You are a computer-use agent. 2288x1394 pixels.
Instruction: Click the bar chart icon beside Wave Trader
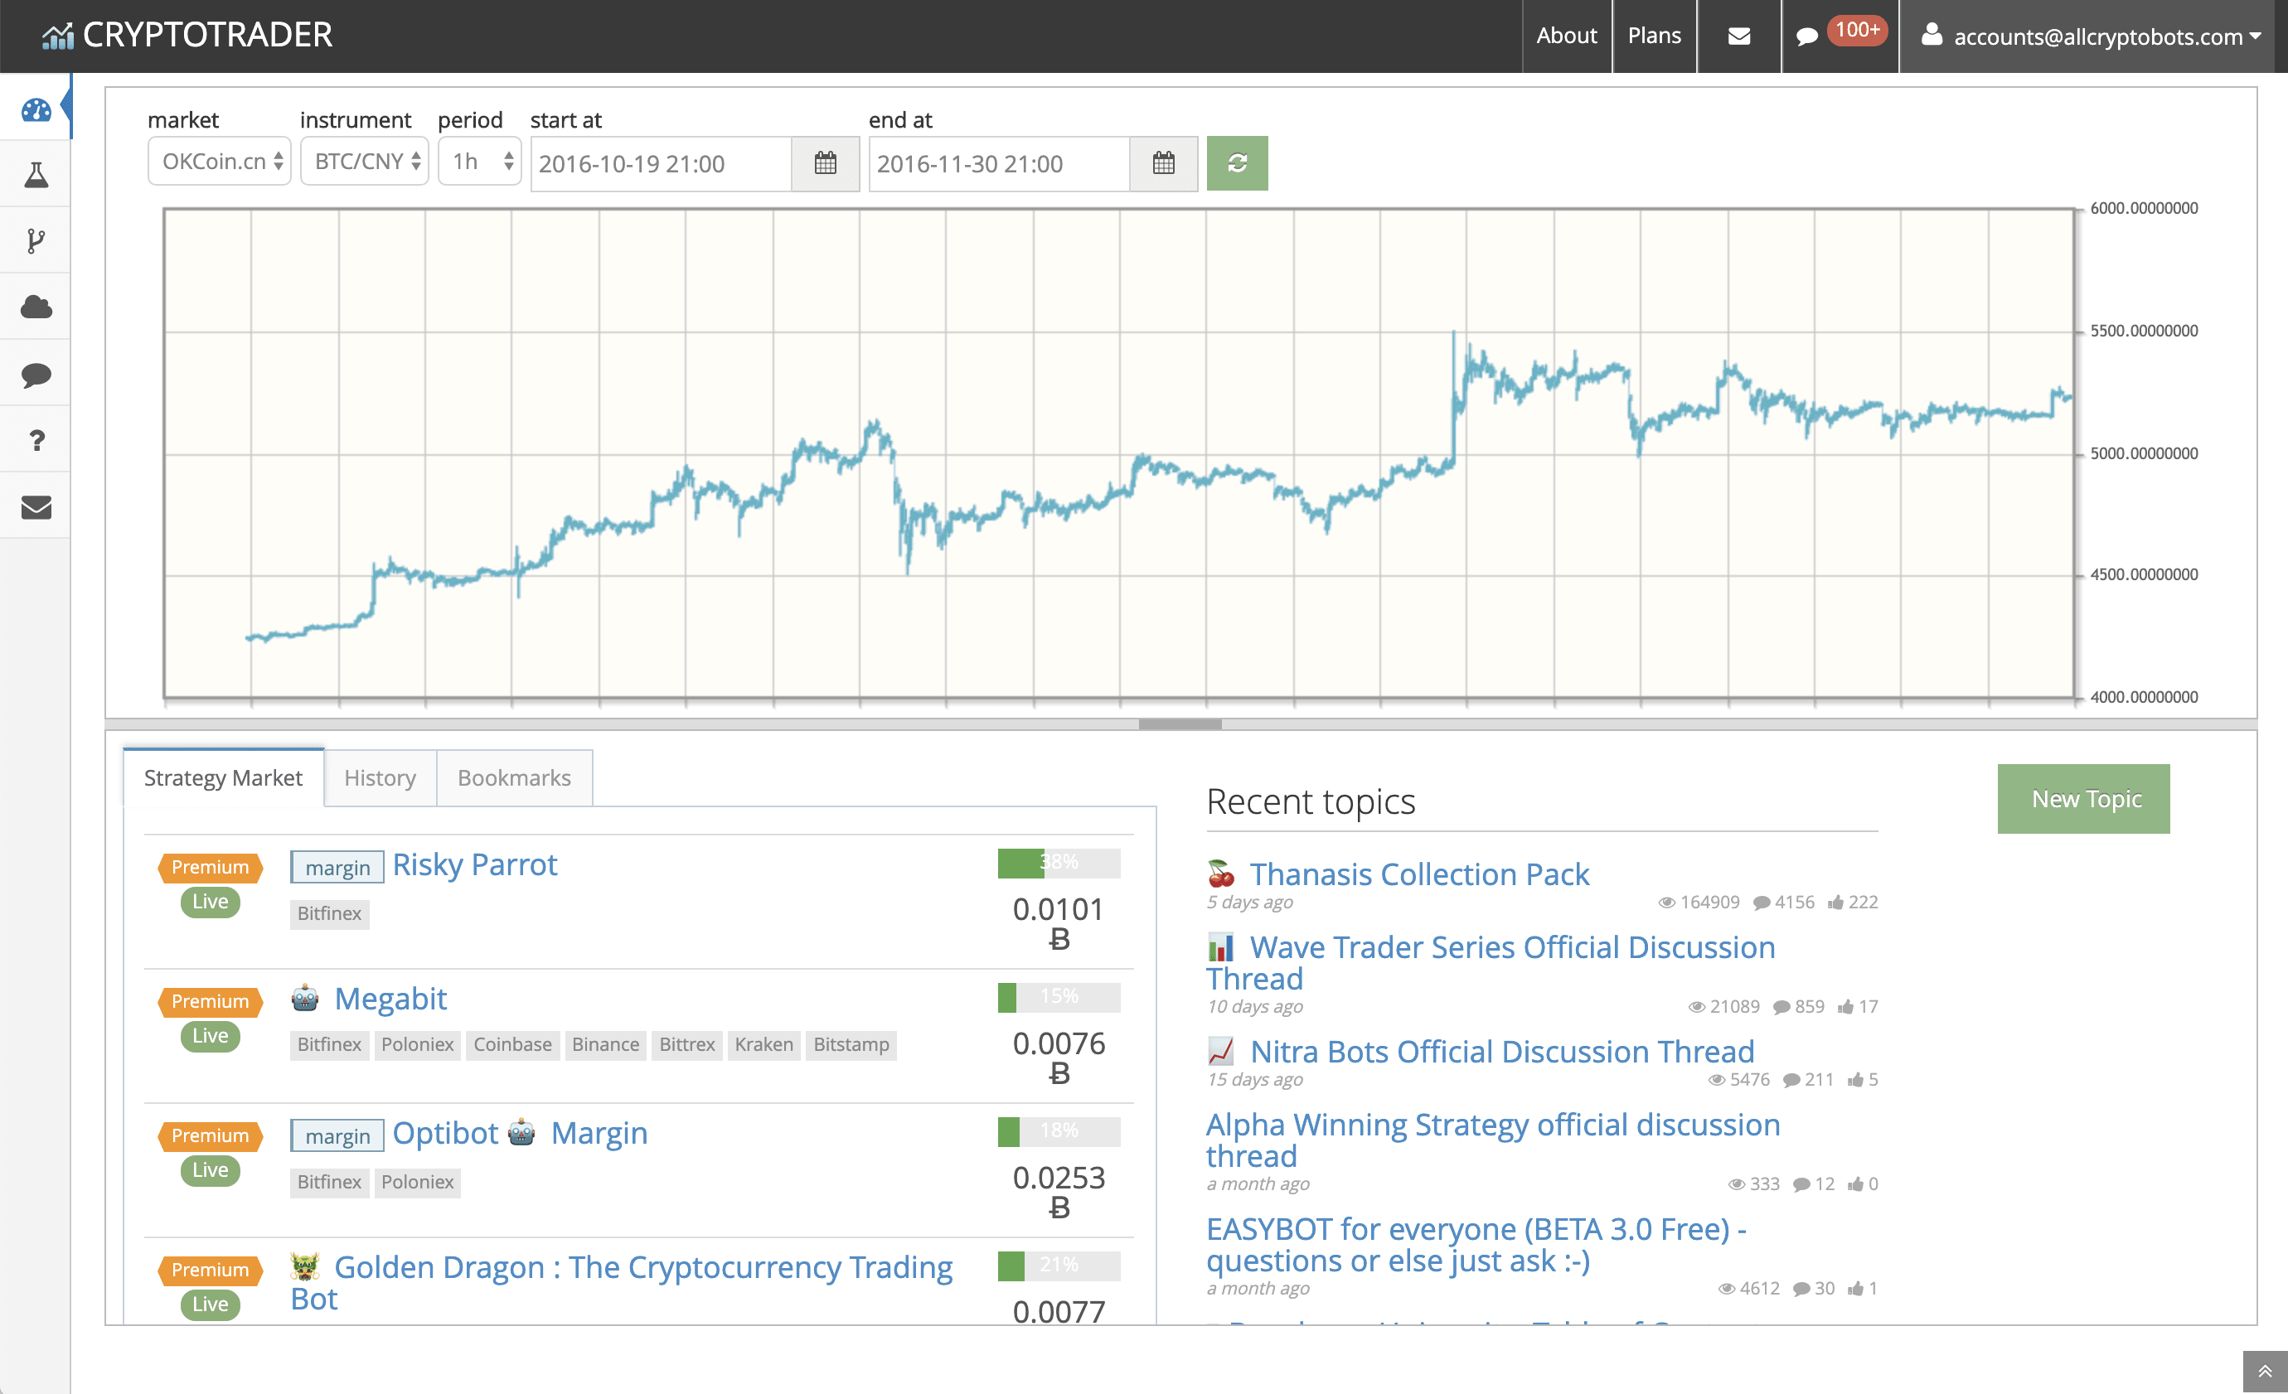click(x=1221, y=946)
